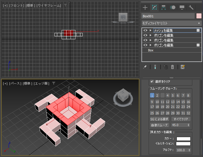
Task: Toggle eye of ポリゴンを編集 directly below メッシュを編集
Action: click(x=145, y=35)
